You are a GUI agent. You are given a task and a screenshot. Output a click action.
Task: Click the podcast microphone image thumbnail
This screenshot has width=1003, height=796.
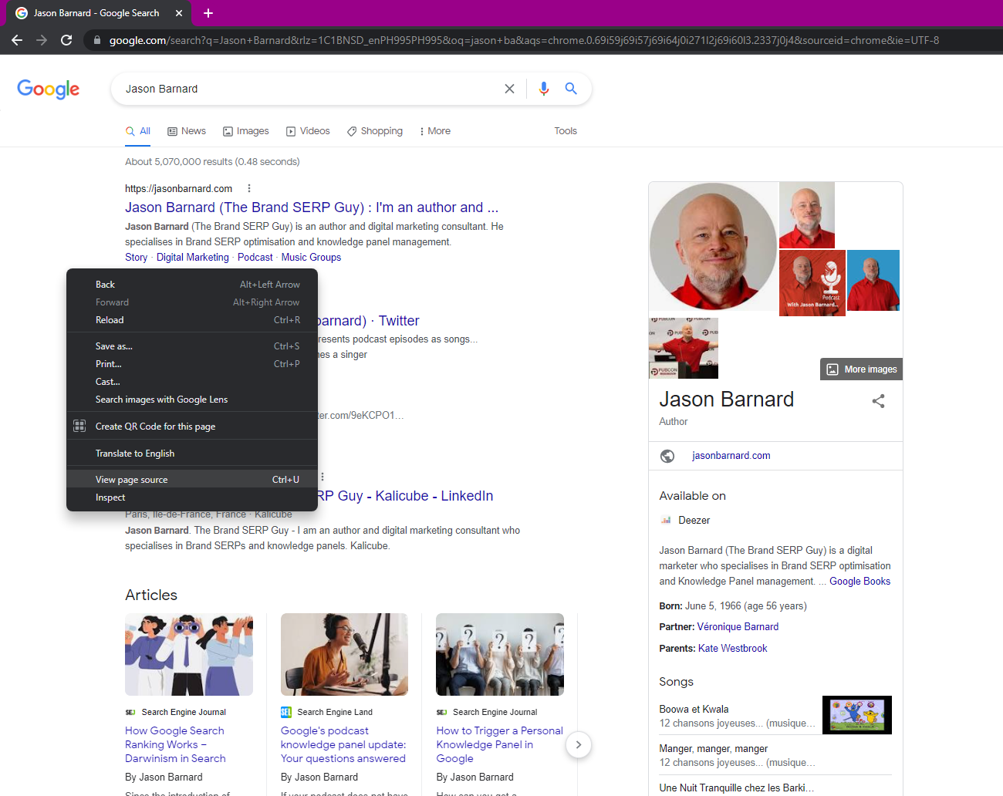click(x=812, y=282)
